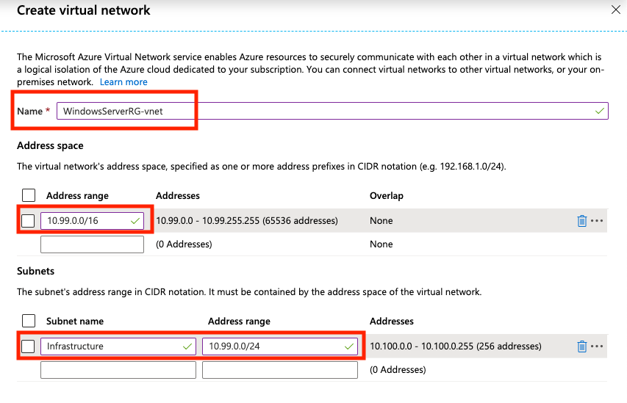
Task: Edit the subnet address range 10.99.0.0/24
Action: [x=272, y=346]
